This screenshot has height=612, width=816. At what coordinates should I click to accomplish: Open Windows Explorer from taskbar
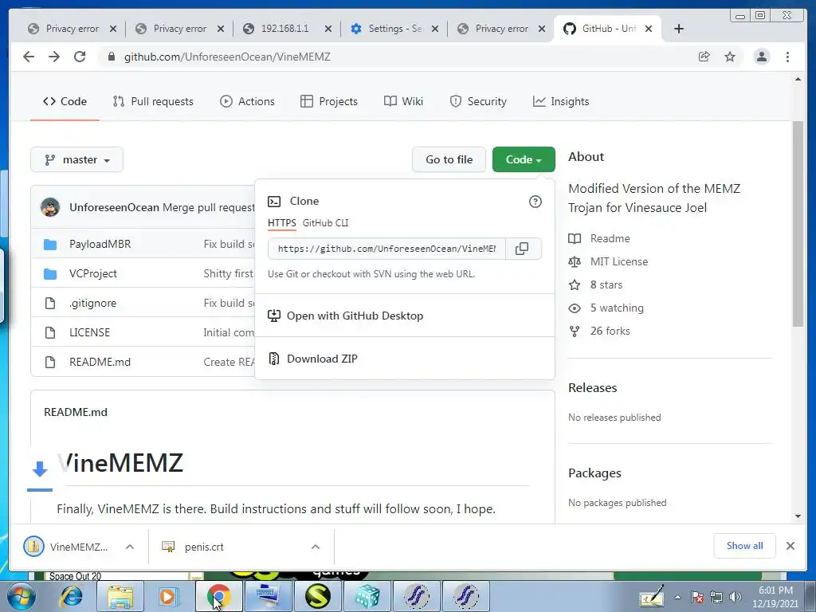(x=120, y=596)
